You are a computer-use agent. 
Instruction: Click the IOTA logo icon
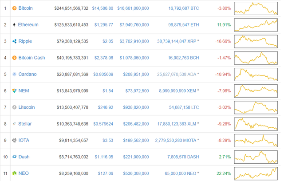click(14, 140)
